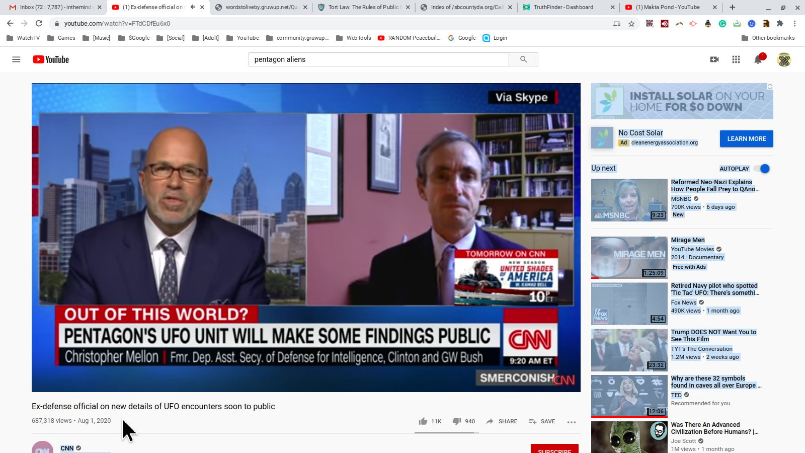Go back with browser back arrow
Viewport: 805px width, 453px height.
click(10, 23)
